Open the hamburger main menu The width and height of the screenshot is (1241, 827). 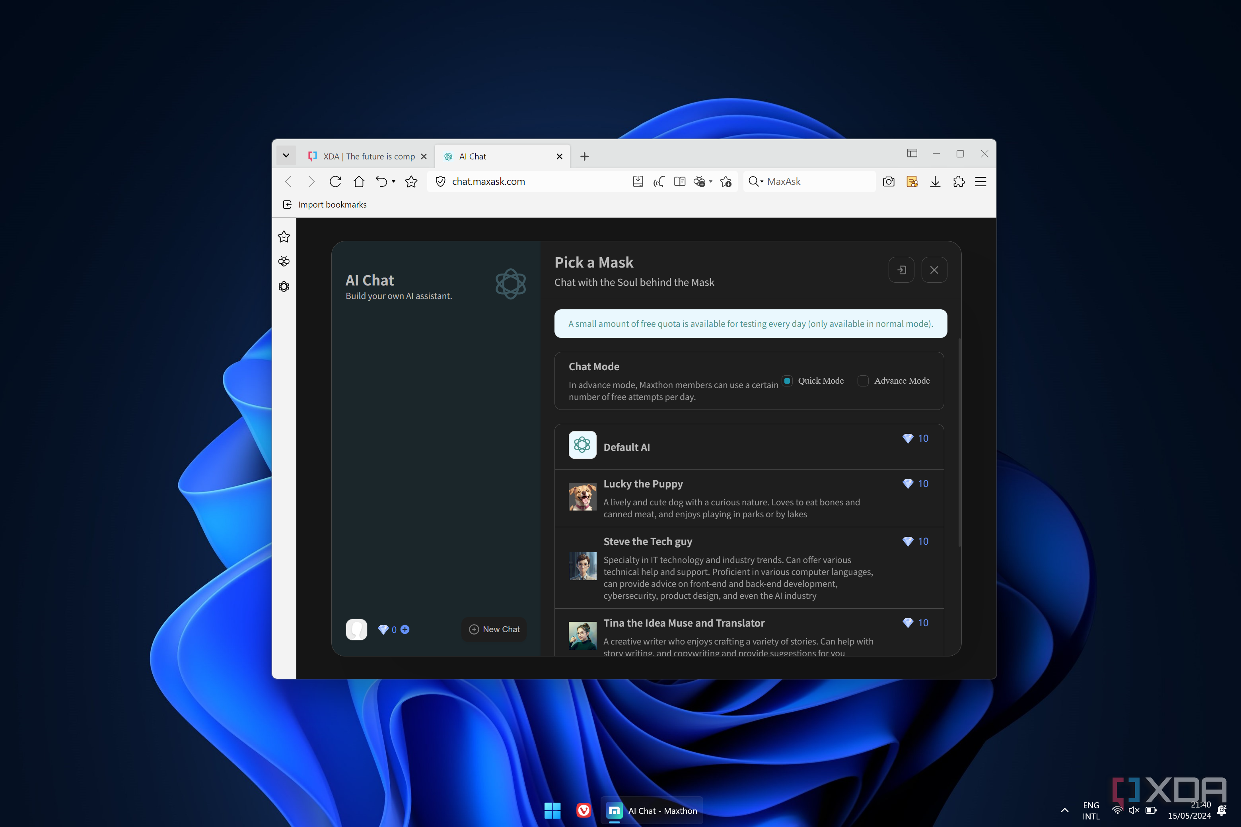click(981, 181)
